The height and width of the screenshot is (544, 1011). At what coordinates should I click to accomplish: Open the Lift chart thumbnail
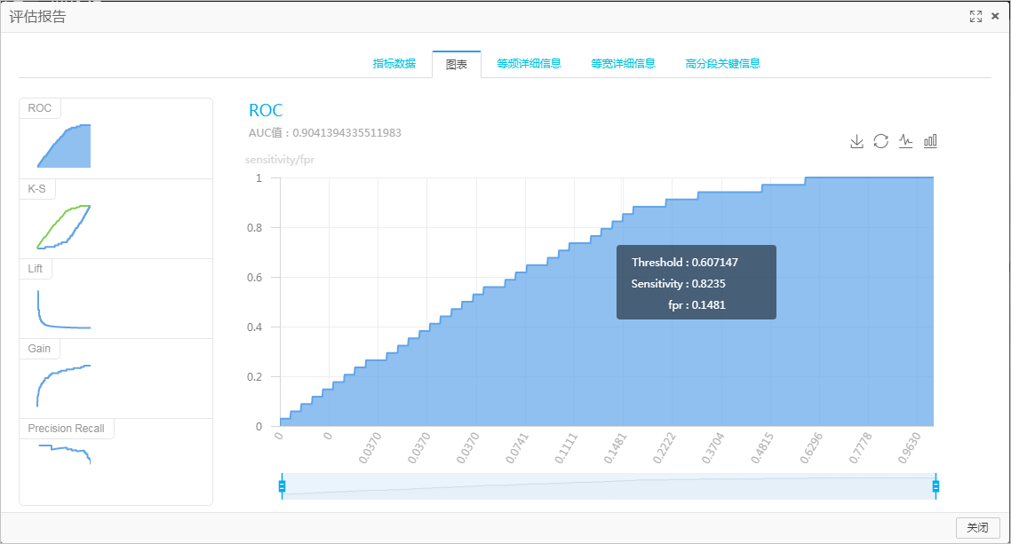pyautogui.click(x=116, y=299)
